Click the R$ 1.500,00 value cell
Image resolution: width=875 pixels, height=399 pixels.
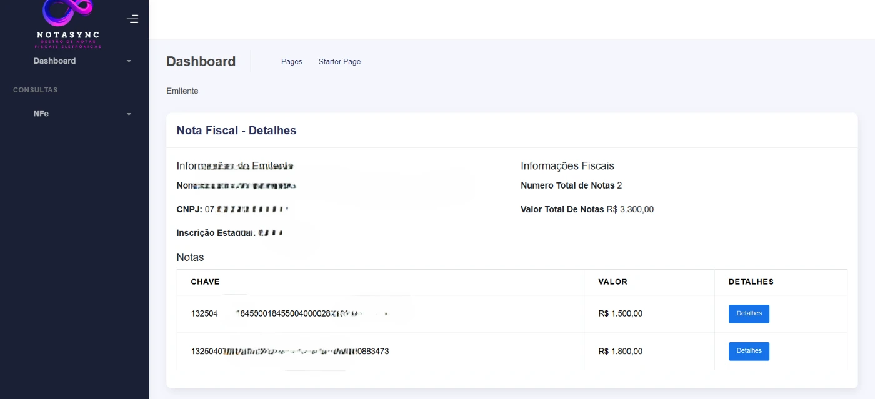(620, 314)
